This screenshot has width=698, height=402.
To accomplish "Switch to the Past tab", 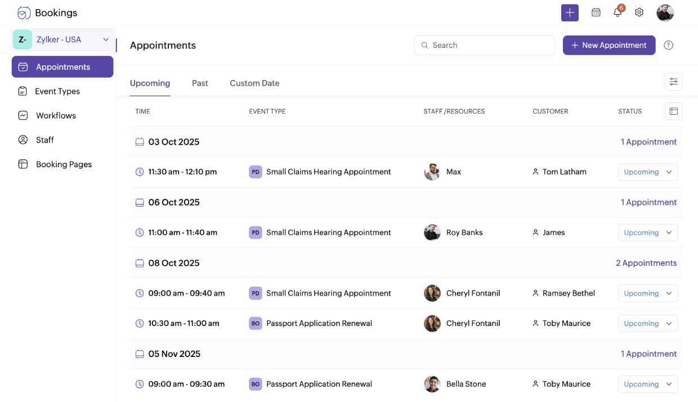I will 200,83.
